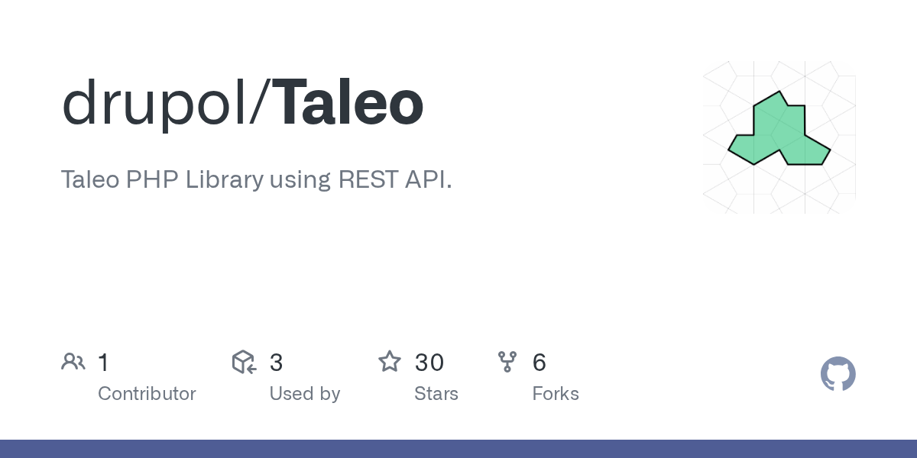Image resolution: width=917 pixels, height=458 pixels.
Task: Click the blue language bar at bottom
Action: (x=458, y=449)
